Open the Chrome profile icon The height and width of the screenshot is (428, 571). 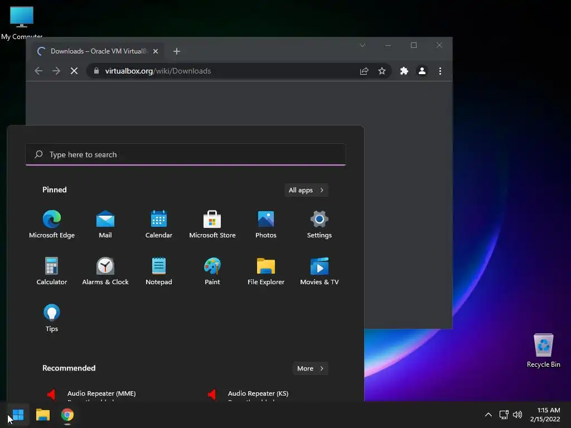click(x=422, y=71)
